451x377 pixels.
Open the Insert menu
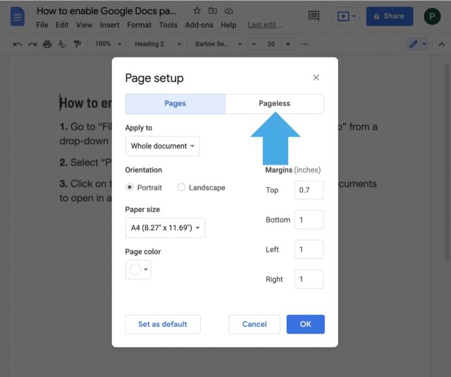pos(109,25)
